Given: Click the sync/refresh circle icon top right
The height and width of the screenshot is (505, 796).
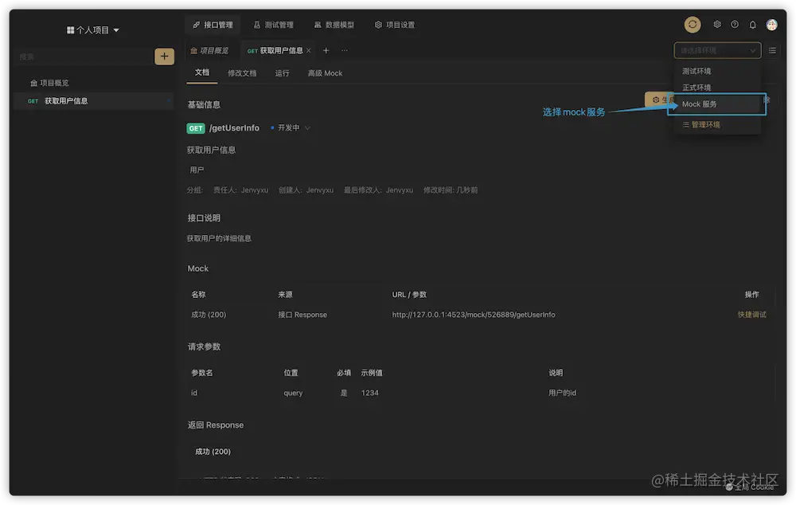Looking at the screenshot, I should click(x=692, y=24).
